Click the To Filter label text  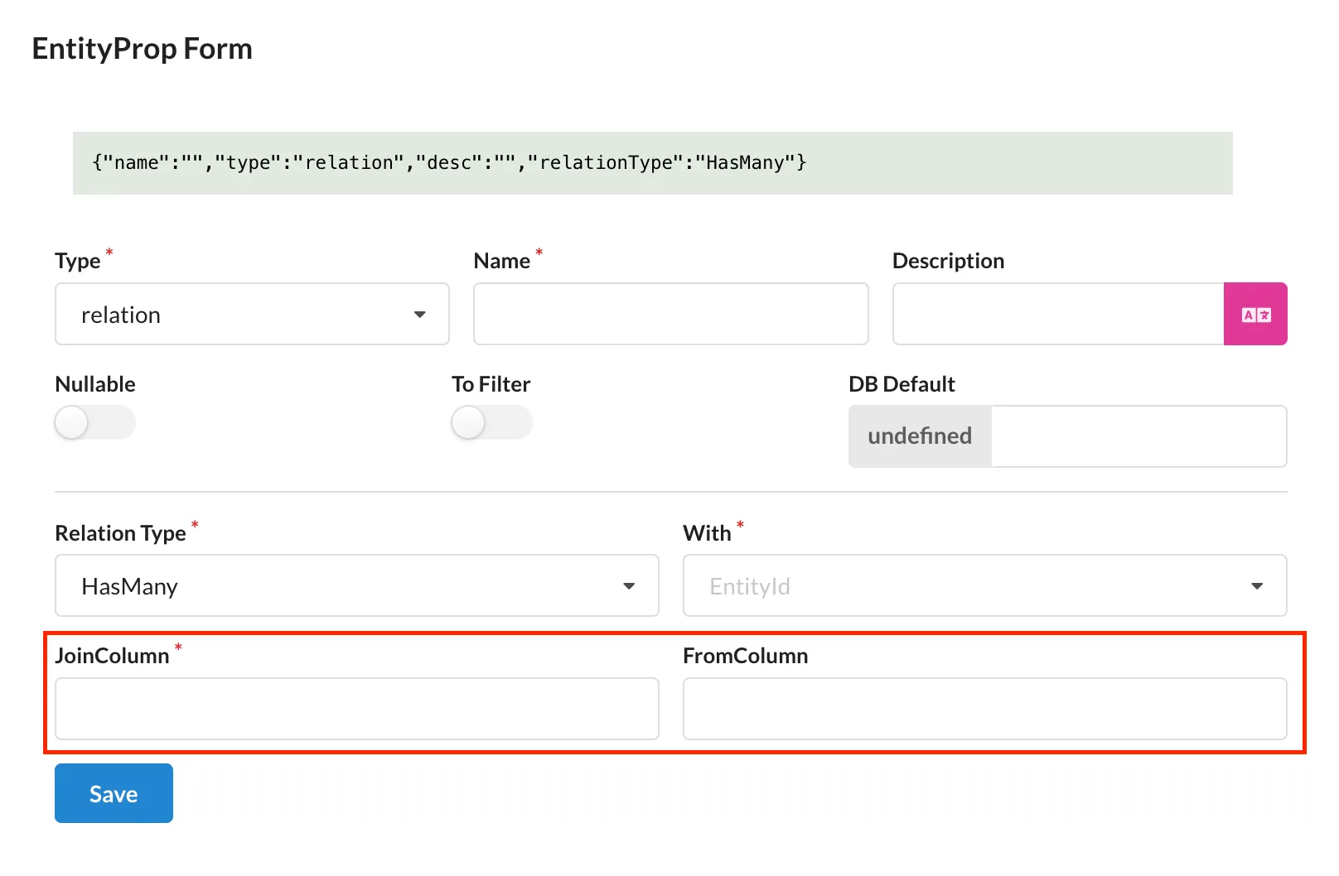tap(491, 384)
